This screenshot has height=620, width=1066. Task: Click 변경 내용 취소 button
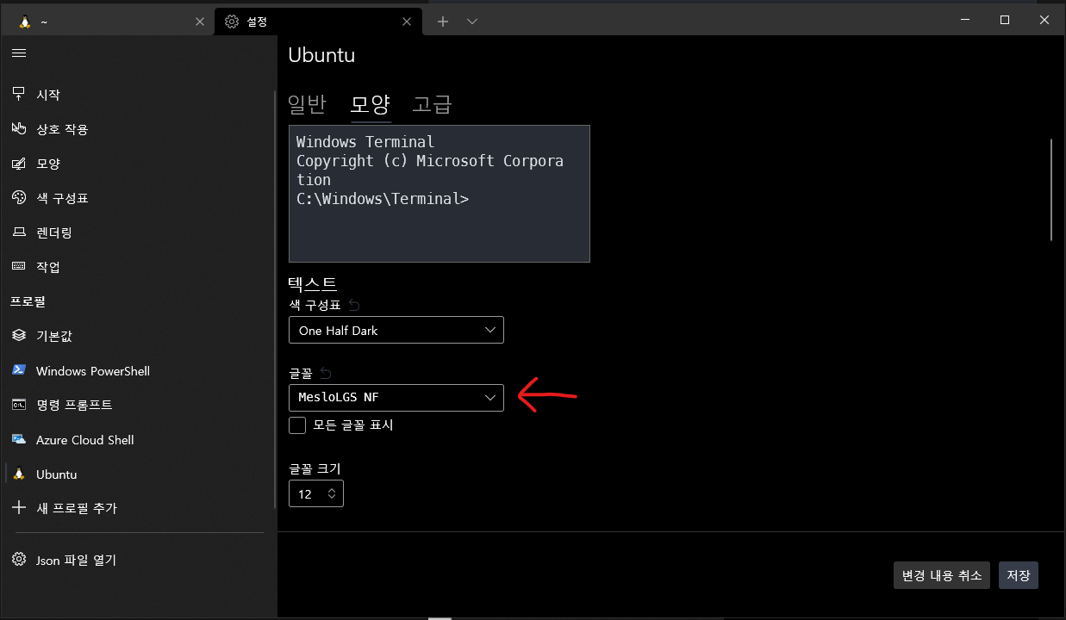point(942,575)
